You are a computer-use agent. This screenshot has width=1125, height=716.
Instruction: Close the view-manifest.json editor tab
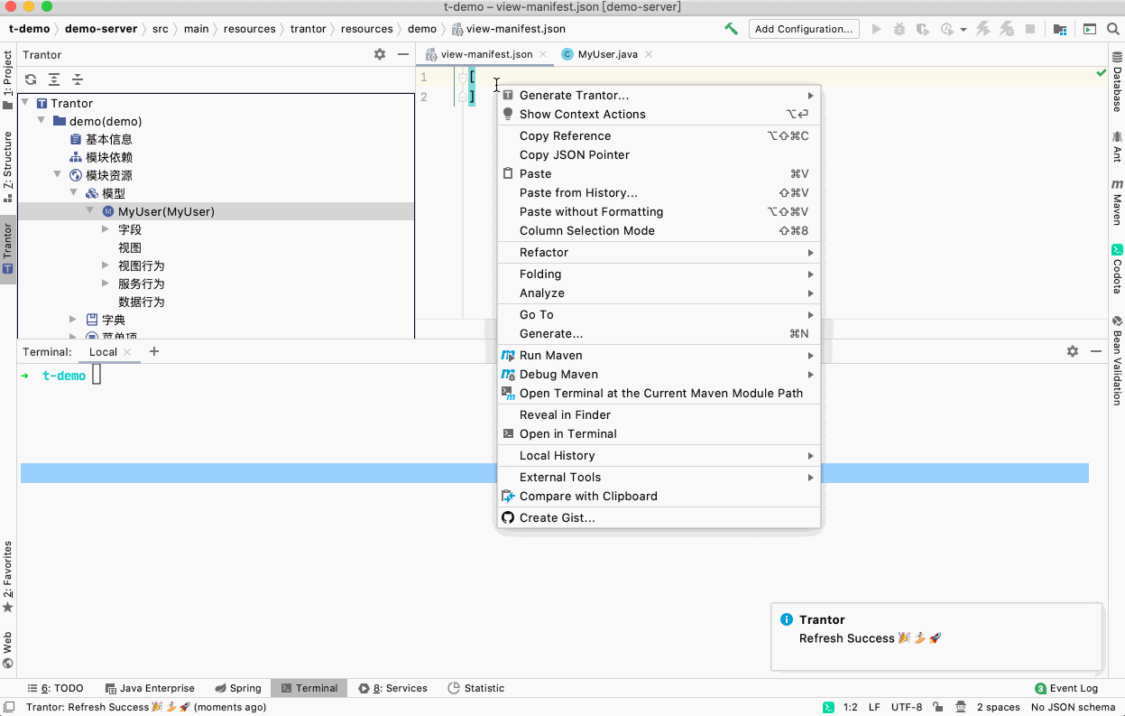[542, 54]
